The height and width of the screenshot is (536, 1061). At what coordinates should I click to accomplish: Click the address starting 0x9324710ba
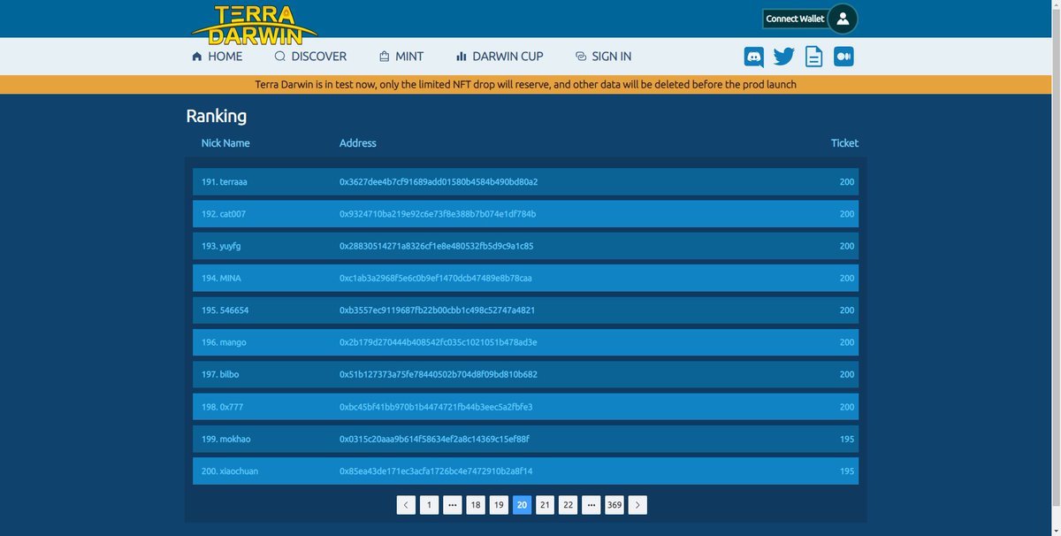point(438,214)
